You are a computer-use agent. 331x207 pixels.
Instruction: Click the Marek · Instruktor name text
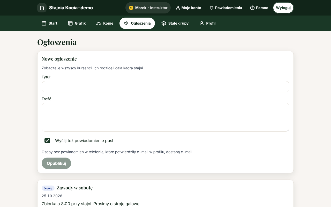point(151,8)
